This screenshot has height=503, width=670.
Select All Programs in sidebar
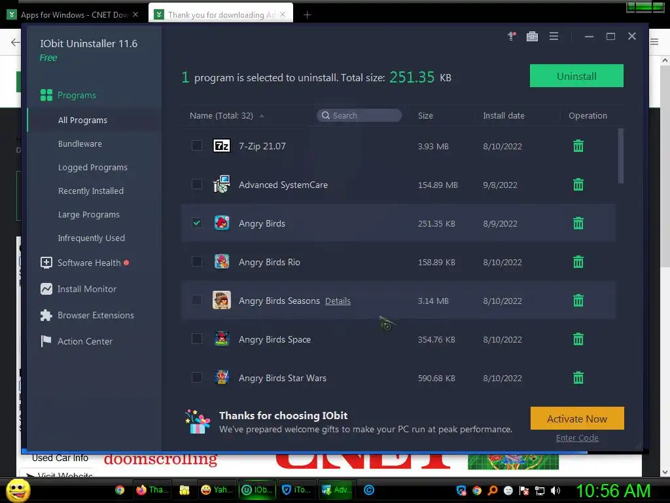(x=82, y=121)
